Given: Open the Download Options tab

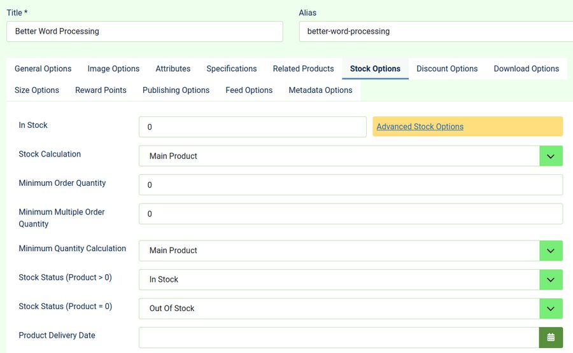Looking at the screenshot, I should click(x=526, y=69).
